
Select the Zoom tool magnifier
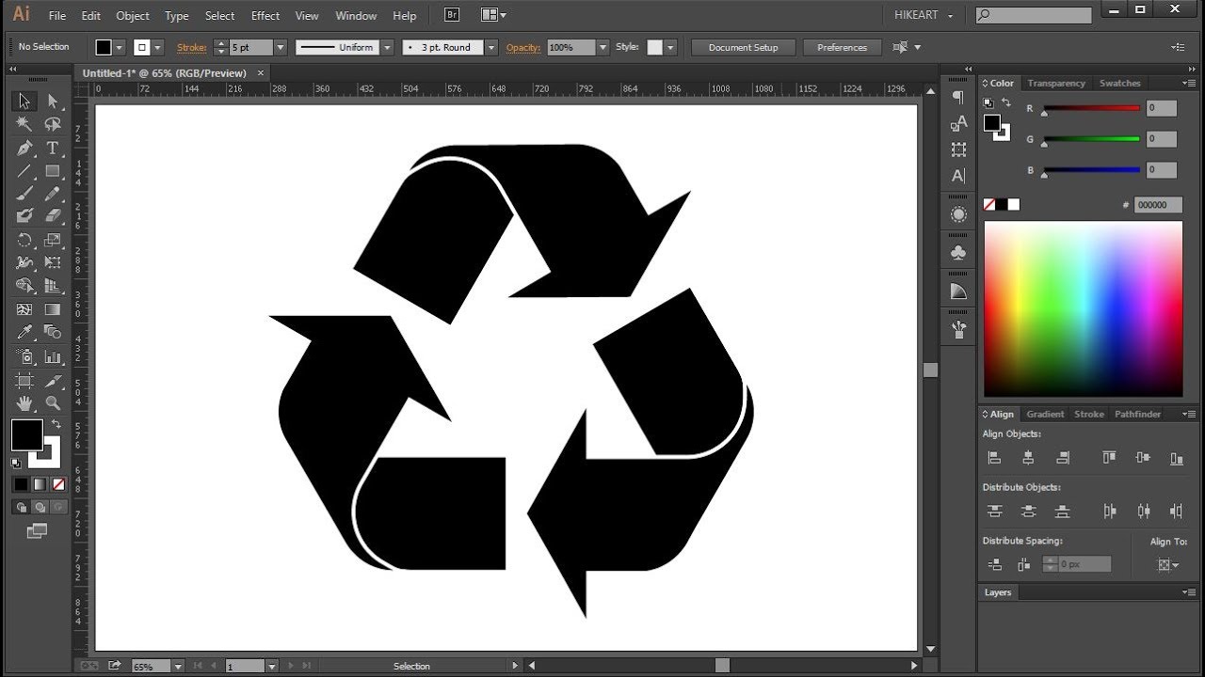53,402
